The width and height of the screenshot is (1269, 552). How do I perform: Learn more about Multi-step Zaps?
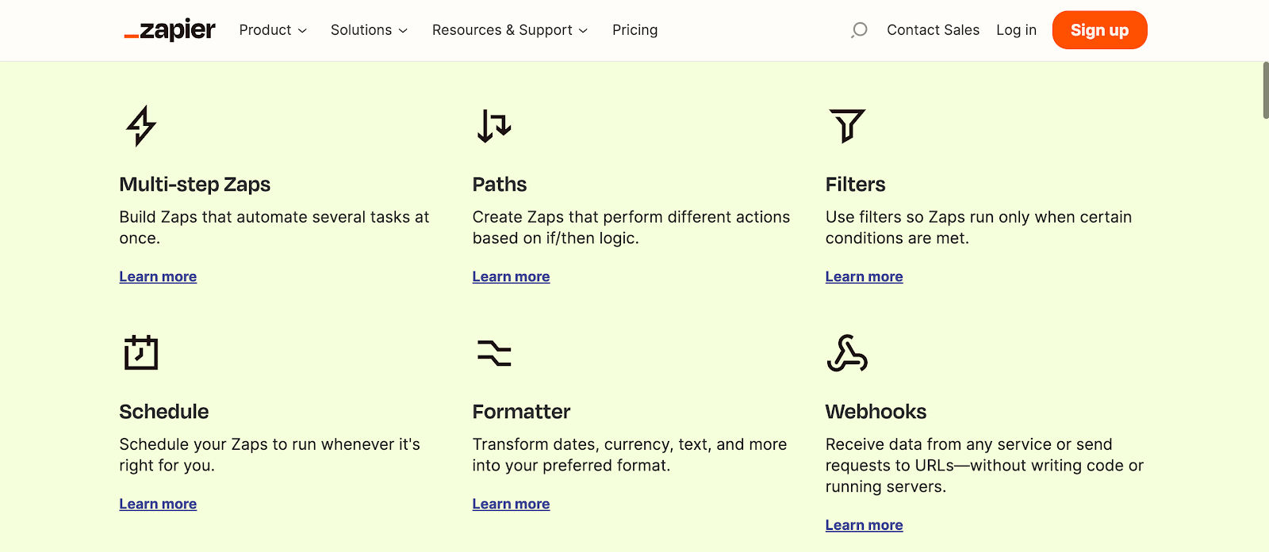(x=158, y=276)
